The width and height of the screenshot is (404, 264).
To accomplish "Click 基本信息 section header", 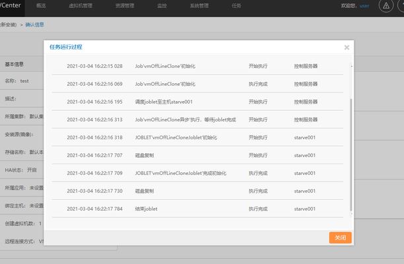I will coord(14,64).
